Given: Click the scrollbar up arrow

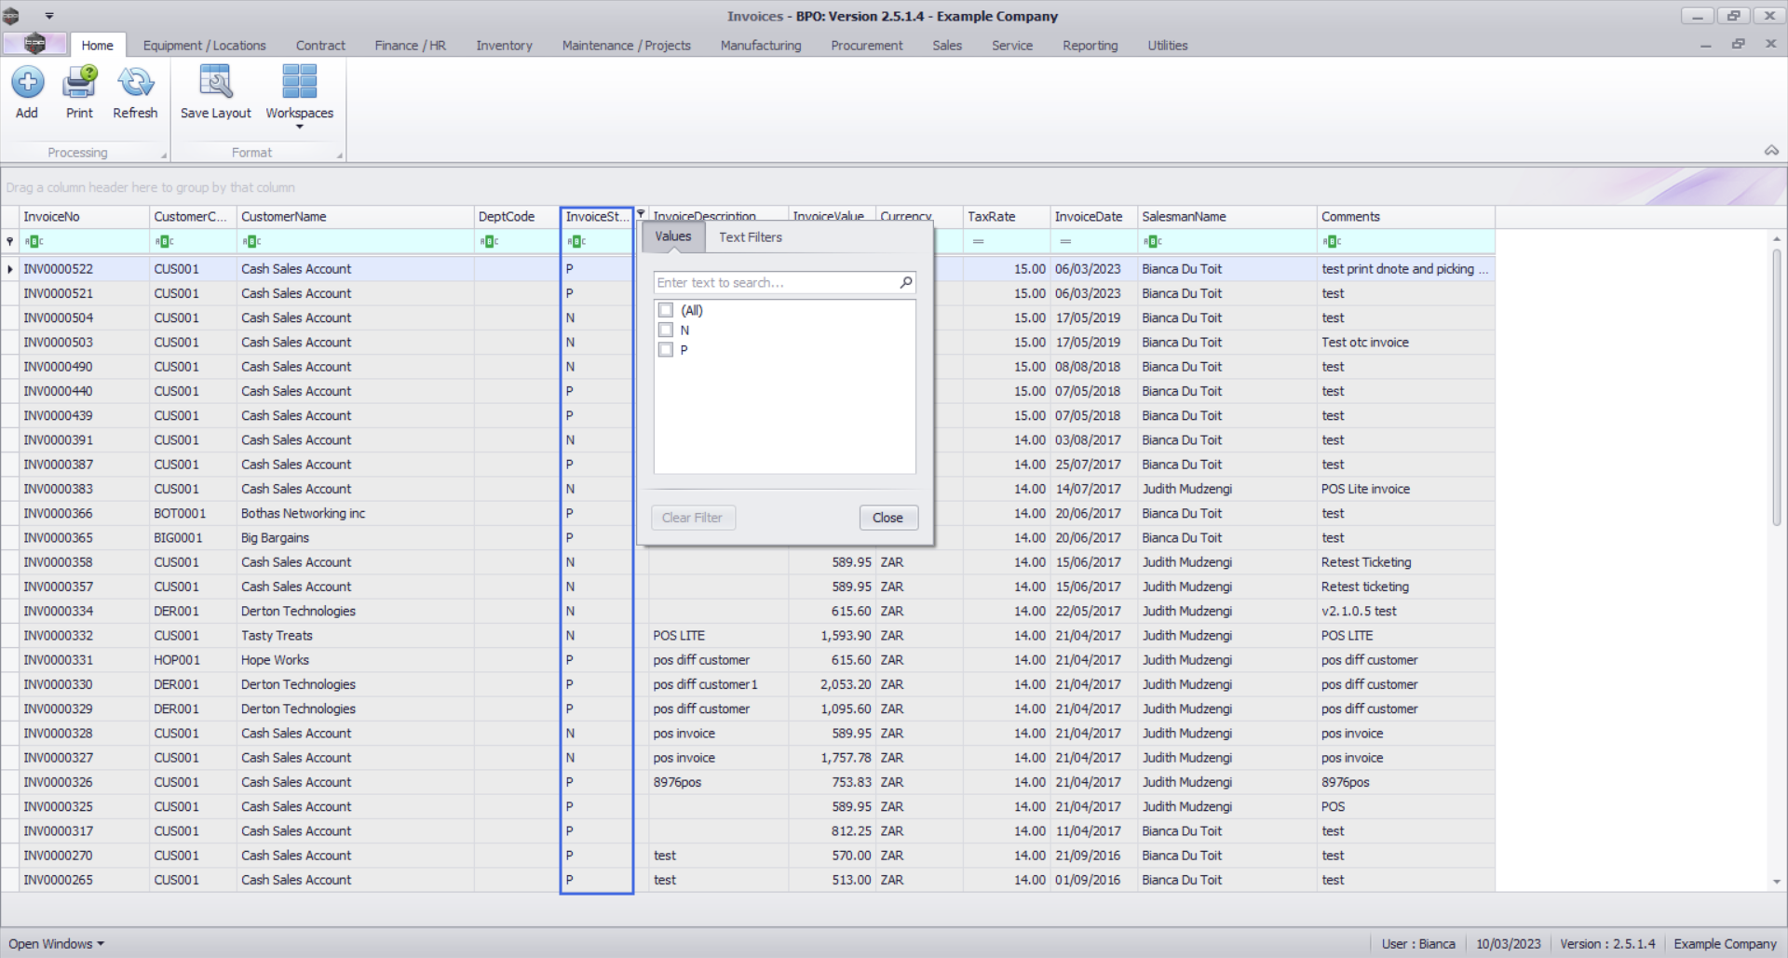Looking at the screenshot, I should [1776, 238].
